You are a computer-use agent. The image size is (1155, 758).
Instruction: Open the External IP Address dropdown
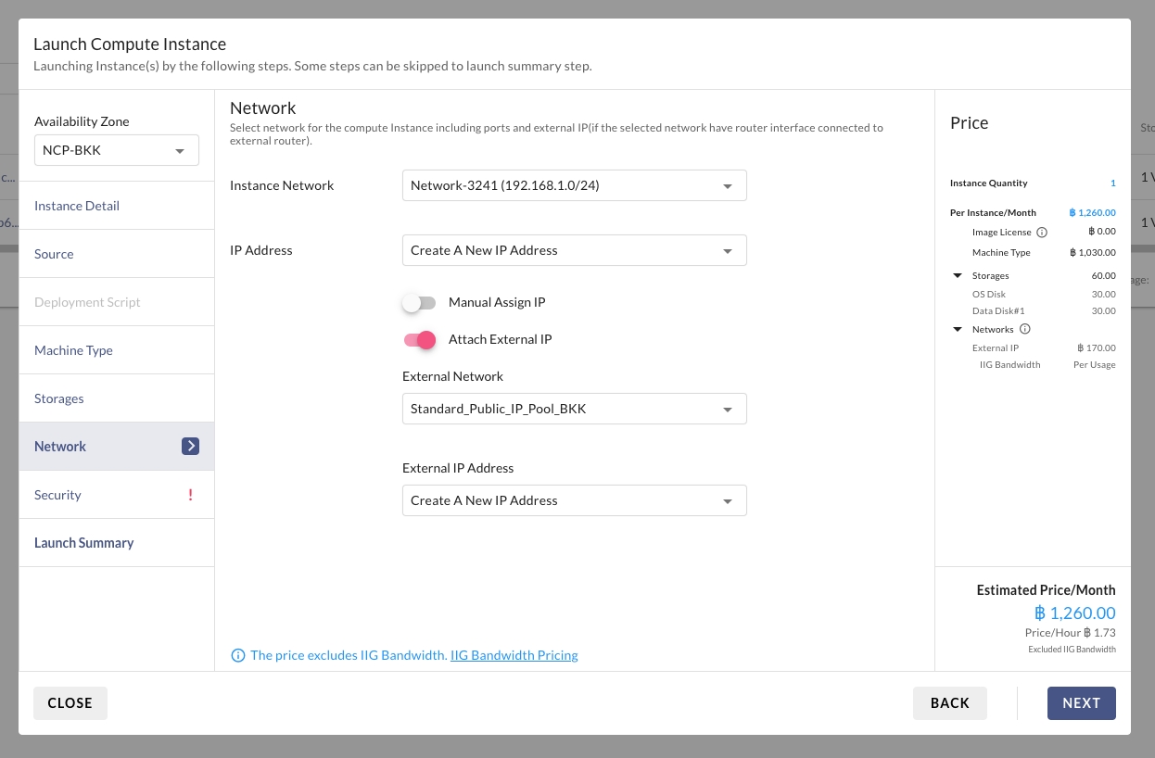(574, 500)
